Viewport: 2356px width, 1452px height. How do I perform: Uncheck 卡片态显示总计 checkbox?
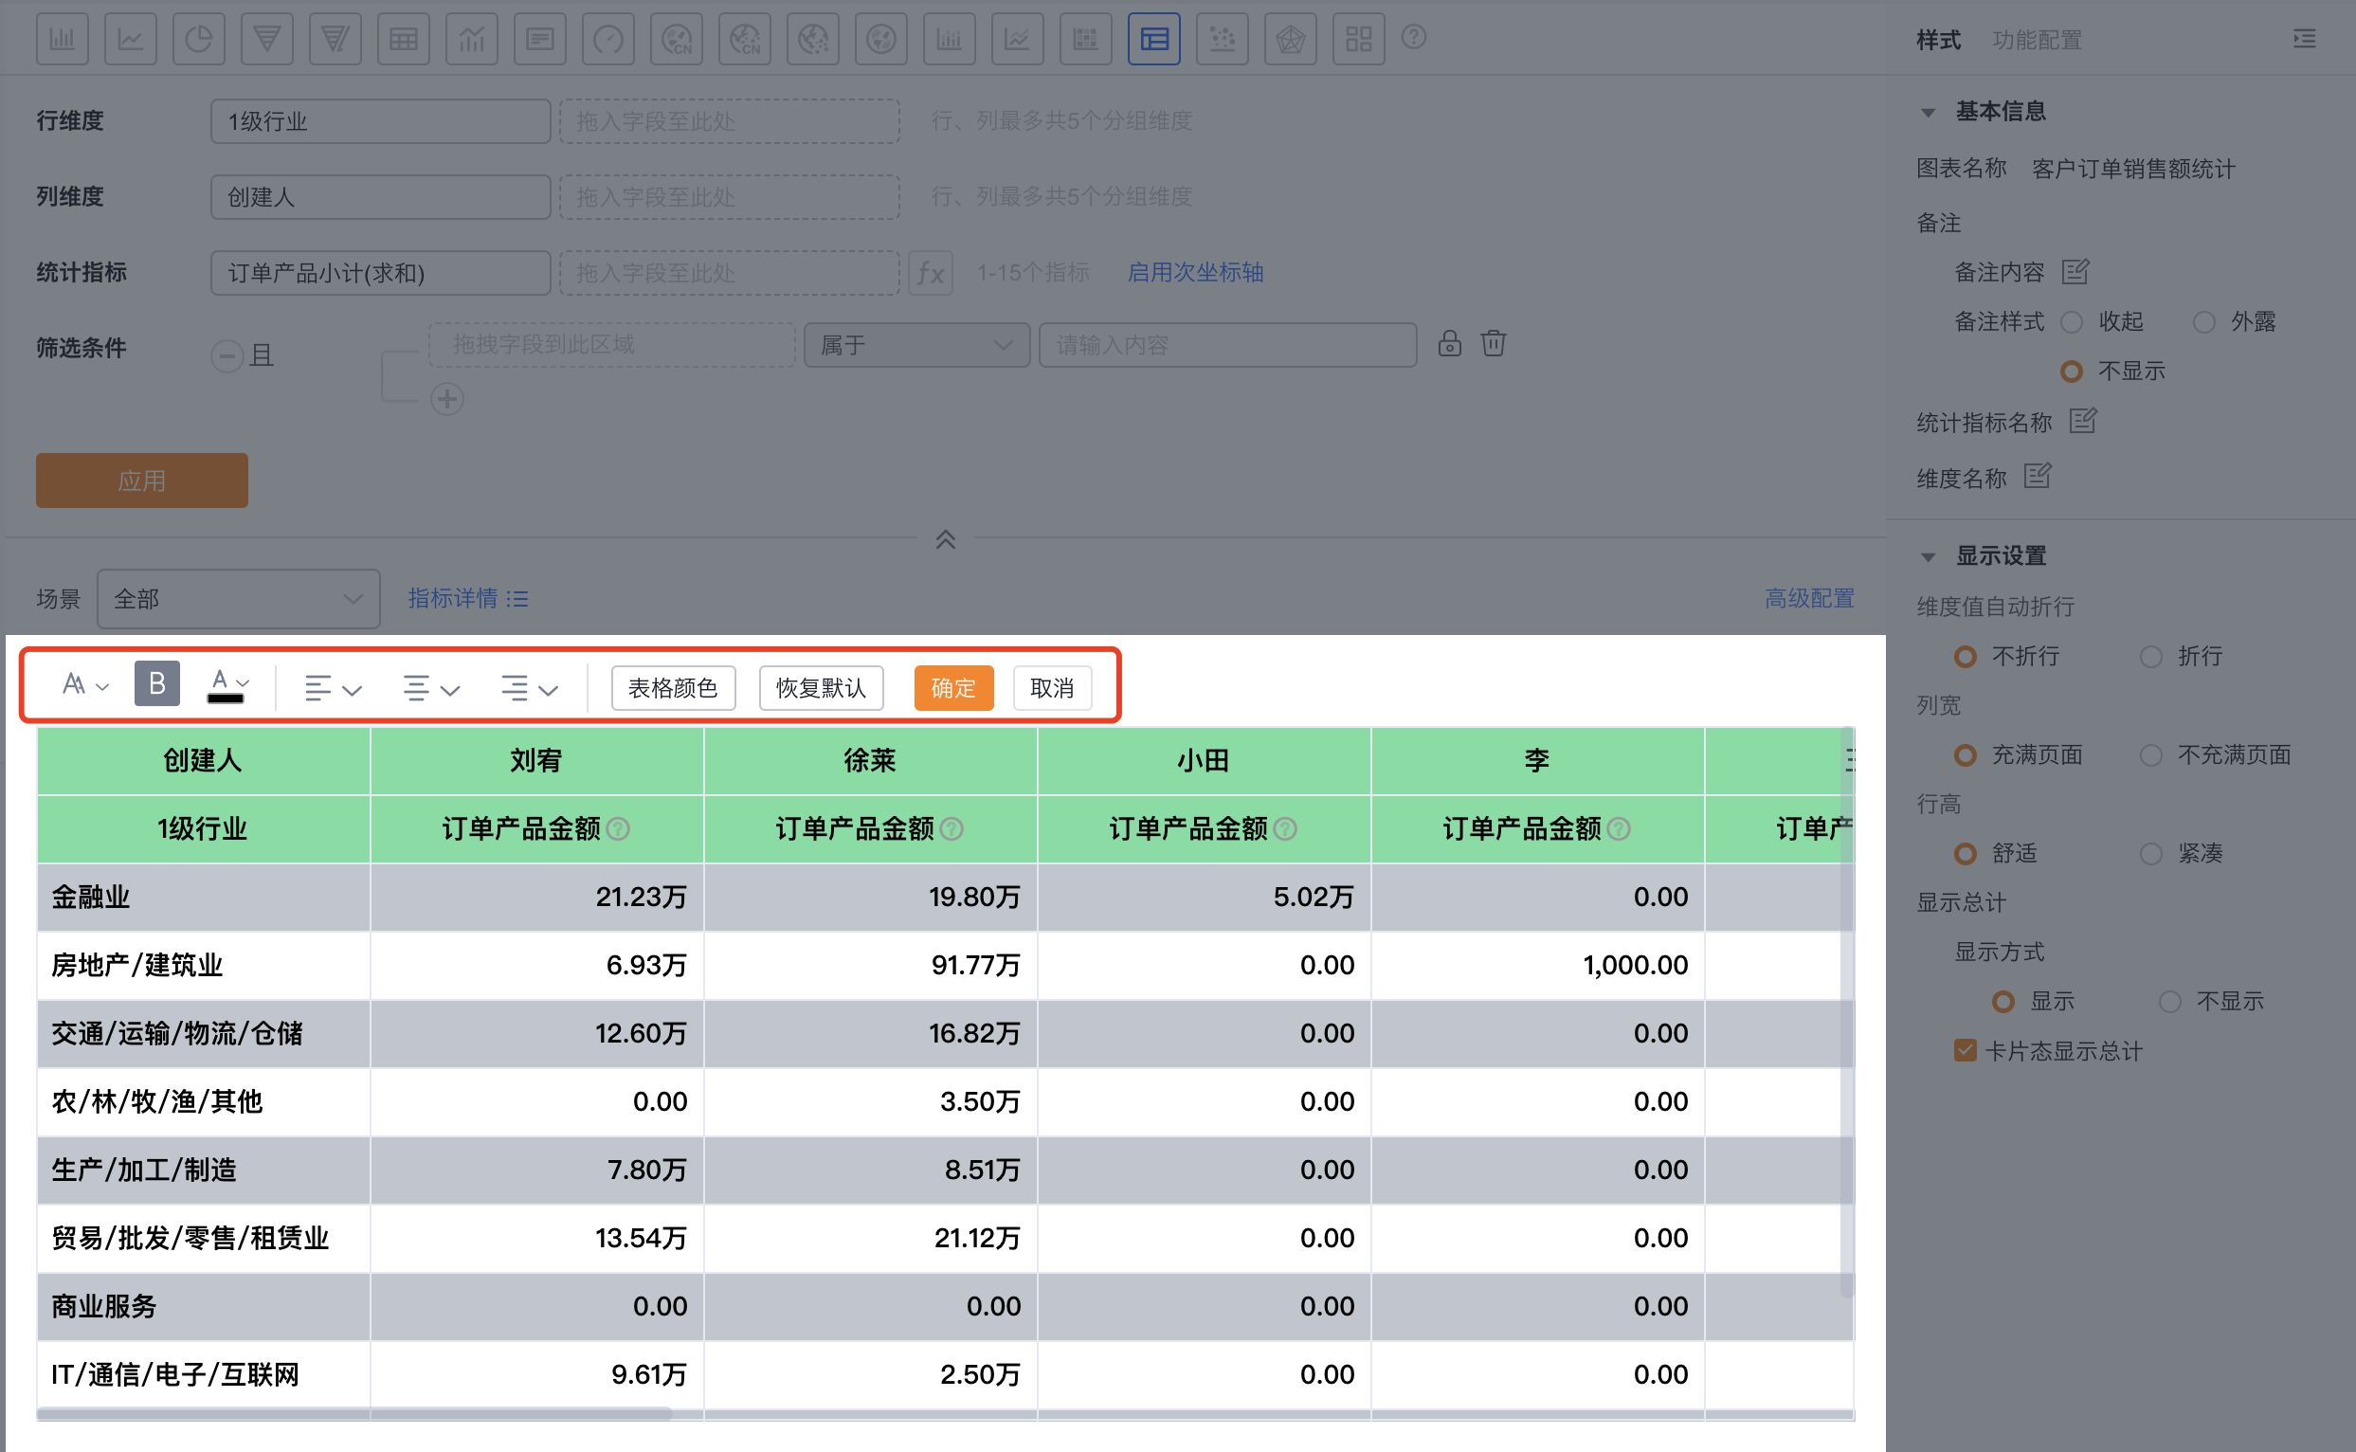pos(1965,1050)
